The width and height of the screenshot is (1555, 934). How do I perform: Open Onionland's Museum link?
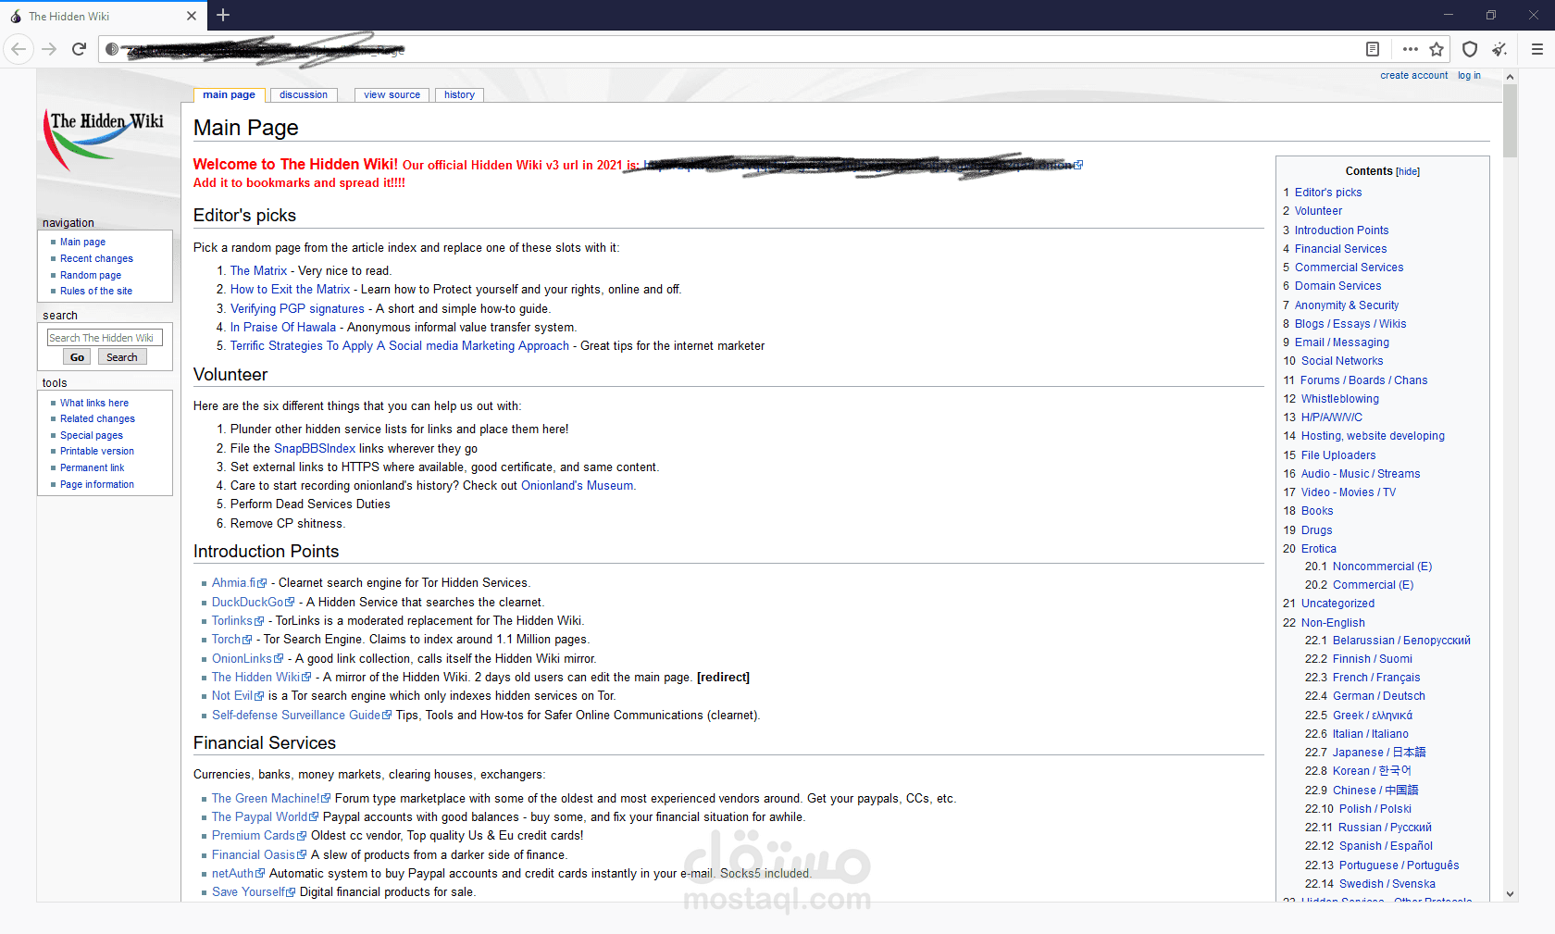pos(578,486)
